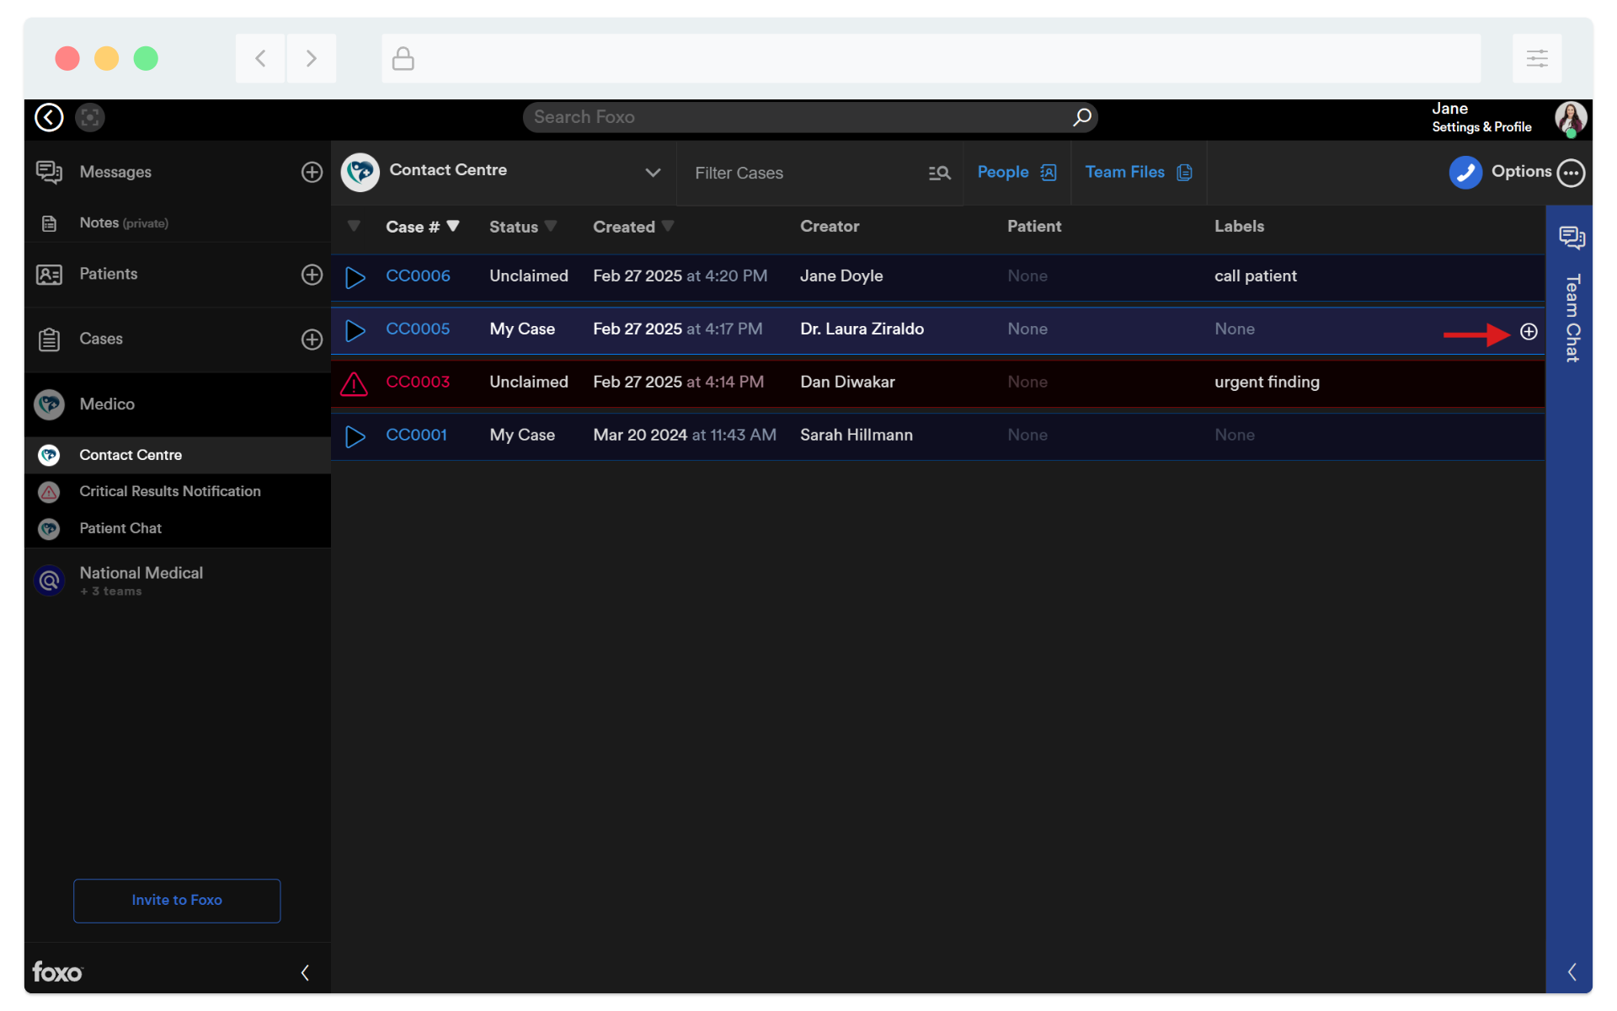1617x1011 pixels.
Task: Add a label to case CC0005 plus icon
Action: (1529, 332)
